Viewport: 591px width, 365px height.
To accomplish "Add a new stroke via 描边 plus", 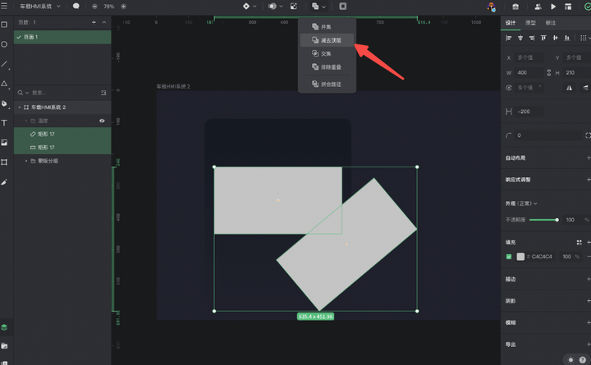I will (588, 280).
